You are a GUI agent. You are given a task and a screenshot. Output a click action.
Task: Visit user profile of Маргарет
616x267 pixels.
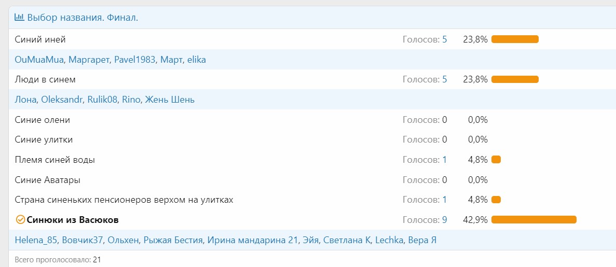pos(89,60)
